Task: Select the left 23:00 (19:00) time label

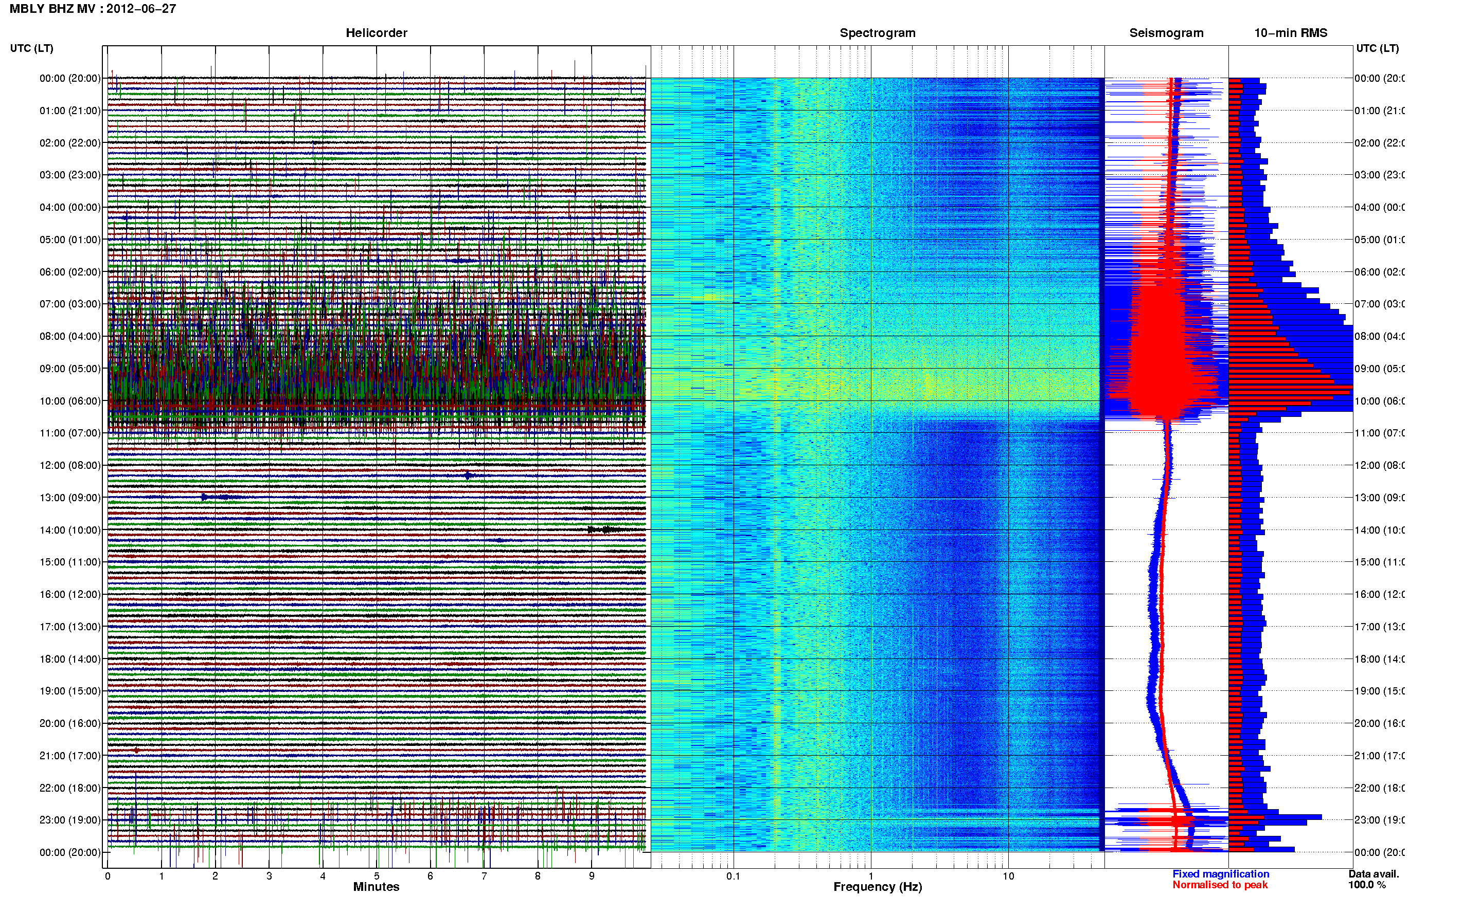Action: click(70, 820)
